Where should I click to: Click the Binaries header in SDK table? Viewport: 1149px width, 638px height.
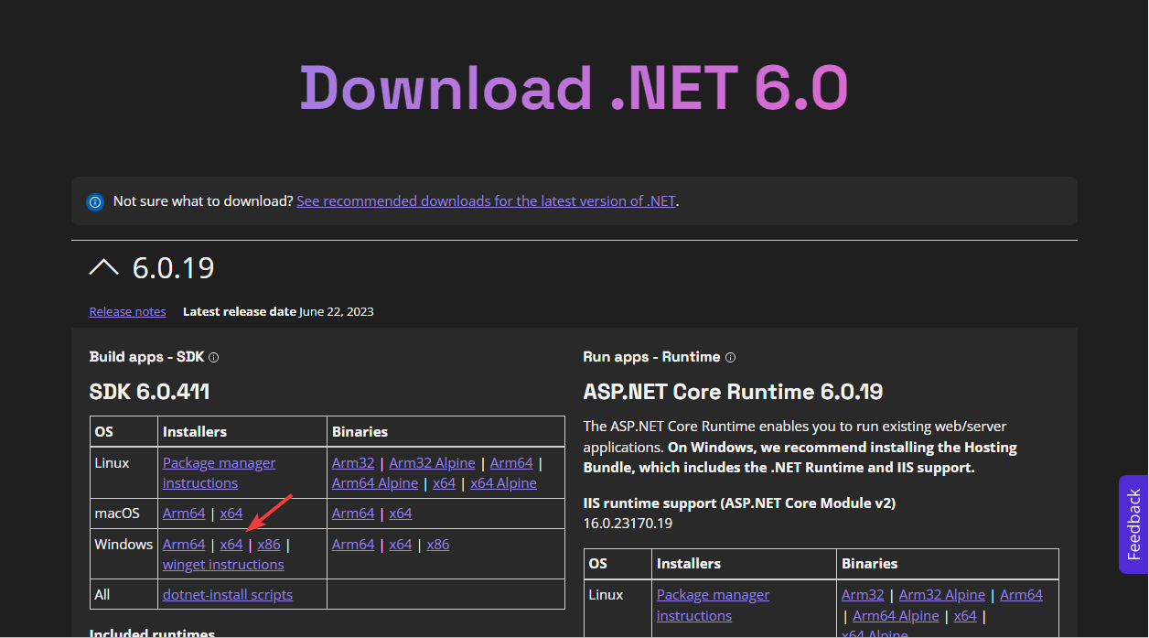point(360,432)
